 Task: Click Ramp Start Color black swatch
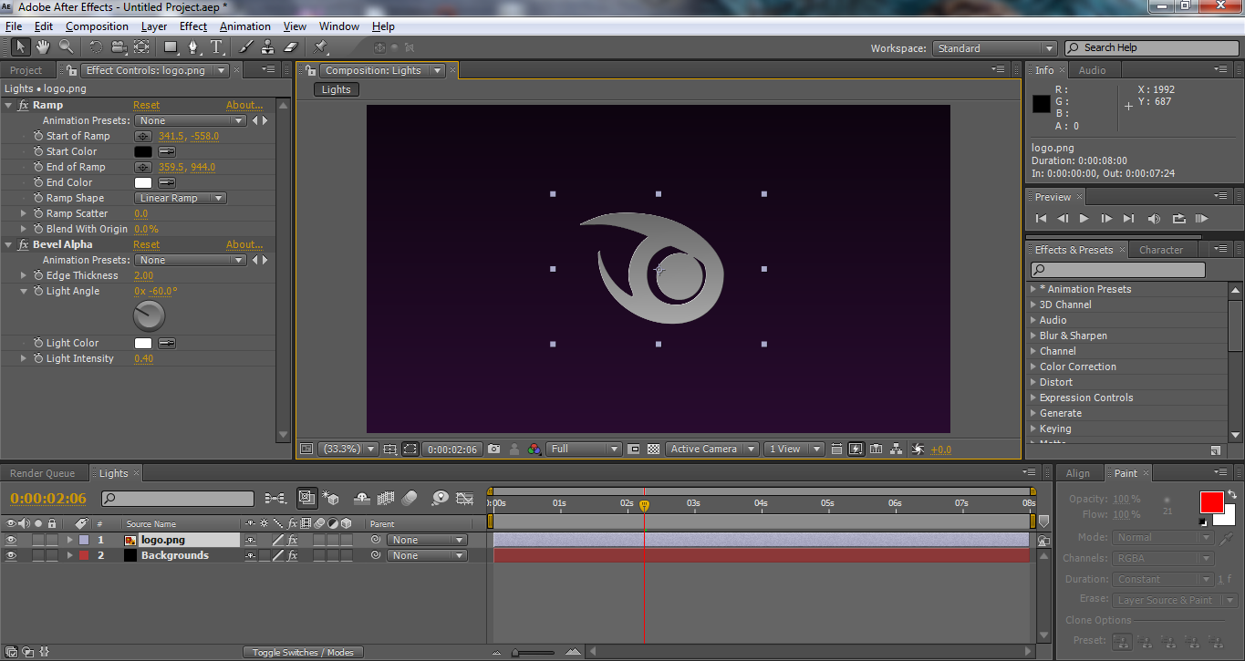pos(143,151)
